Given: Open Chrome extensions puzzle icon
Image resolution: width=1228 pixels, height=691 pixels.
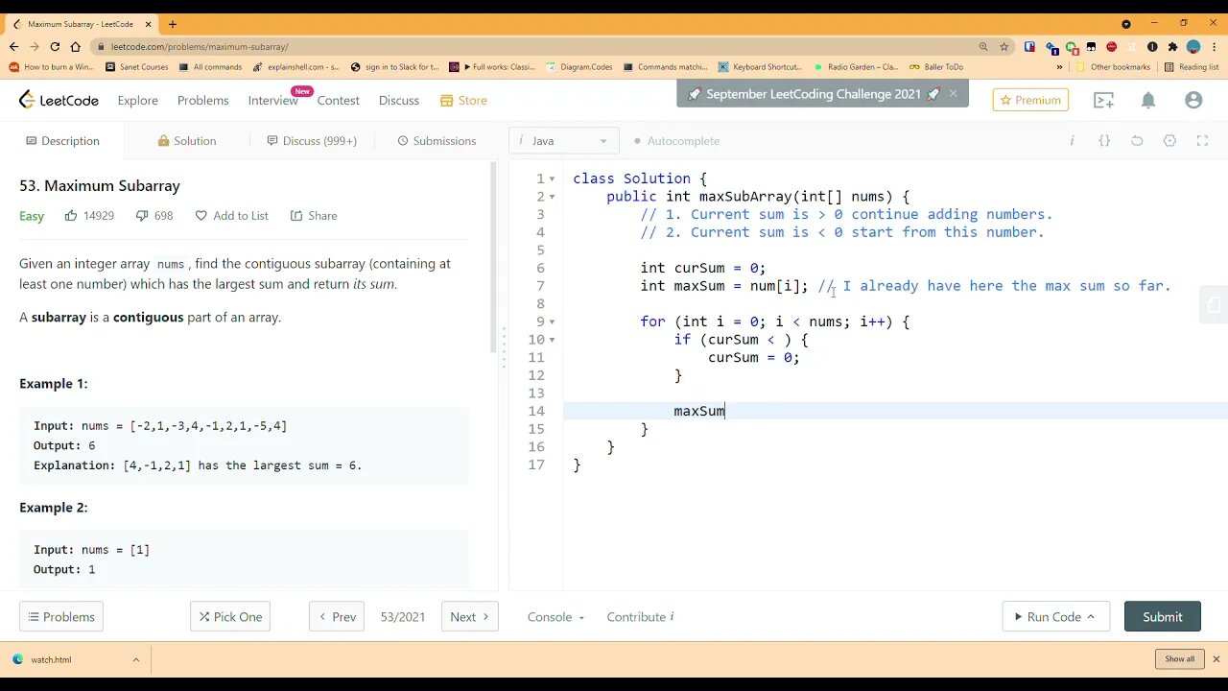Looking at the screenshot, I should 1172,46.
